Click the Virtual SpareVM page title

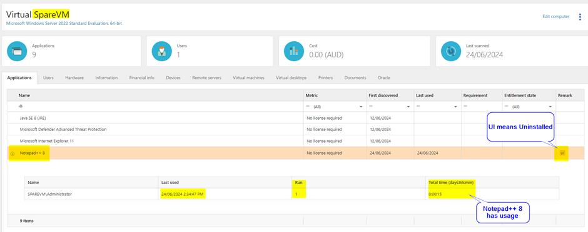point(38,14)
